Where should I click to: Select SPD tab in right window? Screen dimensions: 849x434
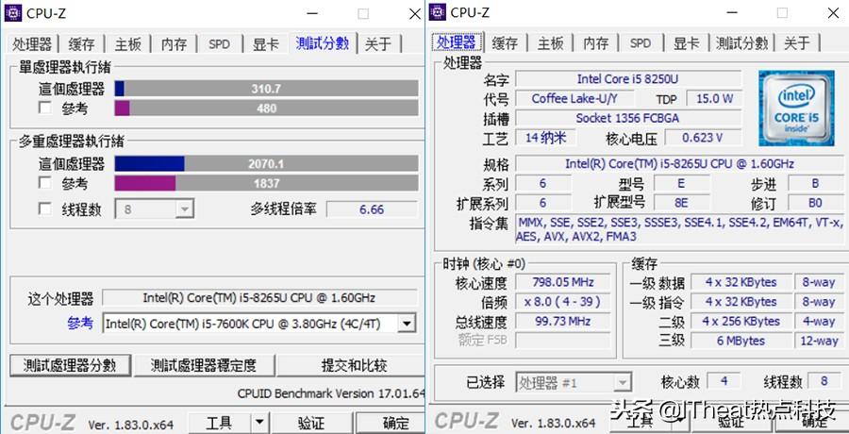point(640,43)
